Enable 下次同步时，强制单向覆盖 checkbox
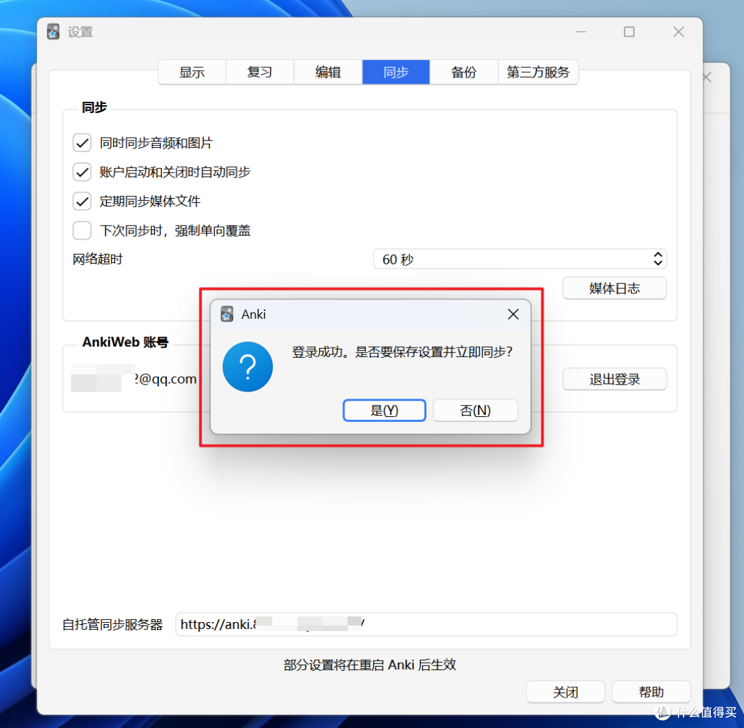 (x=82, y=231)
